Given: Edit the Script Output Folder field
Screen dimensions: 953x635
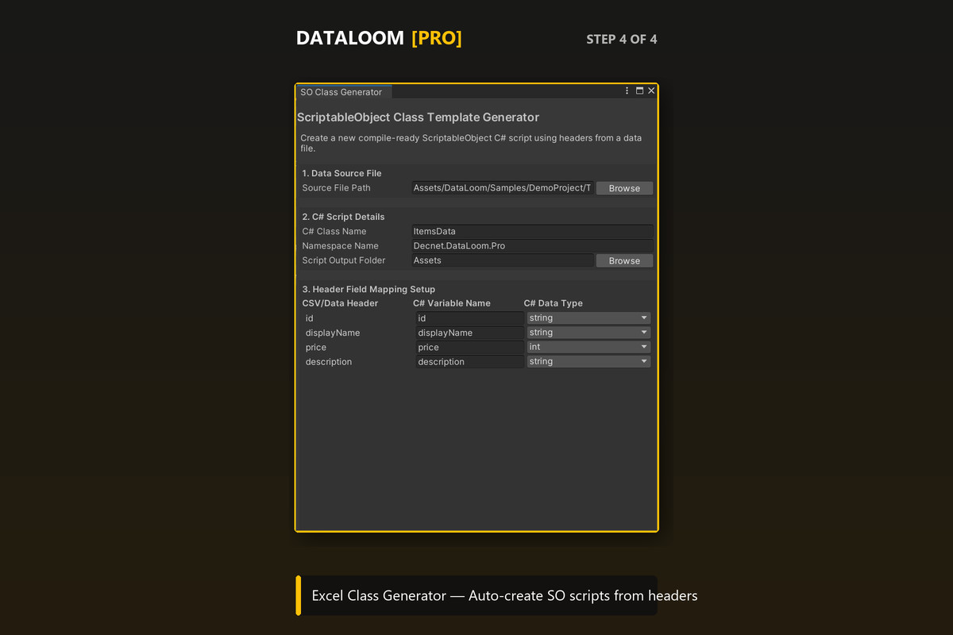Looking at the screenshot, I should pos(502,260).
